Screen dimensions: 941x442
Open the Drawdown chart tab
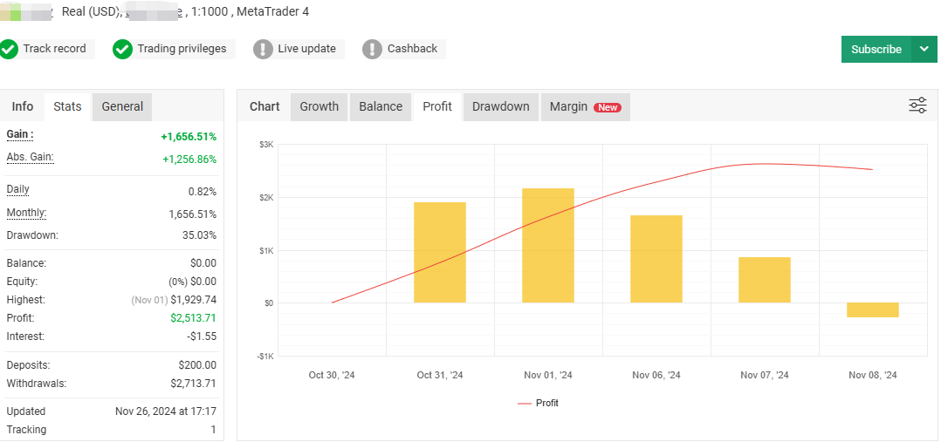(x=500, y=106)
